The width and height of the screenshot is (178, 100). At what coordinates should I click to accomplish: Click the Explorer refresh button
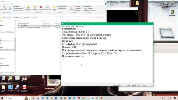89,18
